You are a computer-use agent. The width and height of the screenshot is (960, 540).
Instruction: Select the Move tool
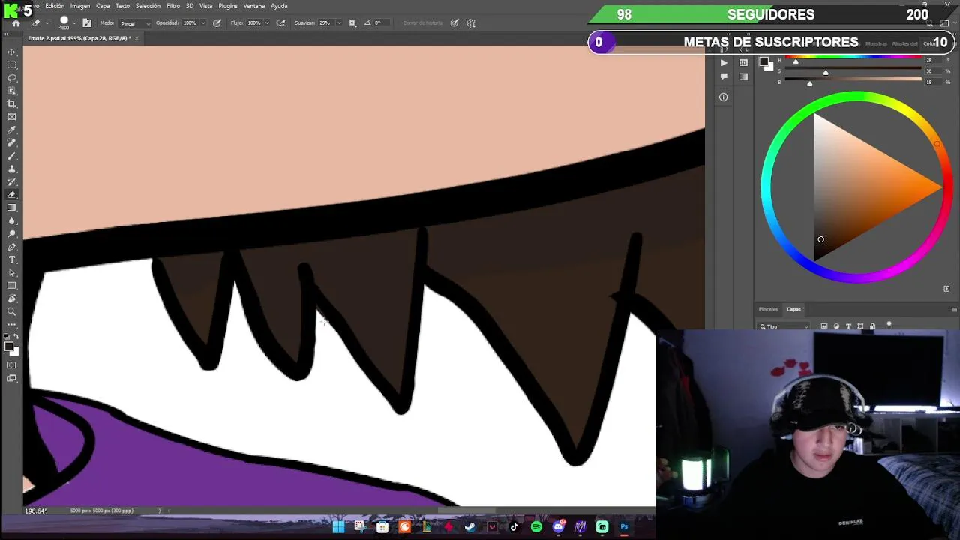(12, 52)
